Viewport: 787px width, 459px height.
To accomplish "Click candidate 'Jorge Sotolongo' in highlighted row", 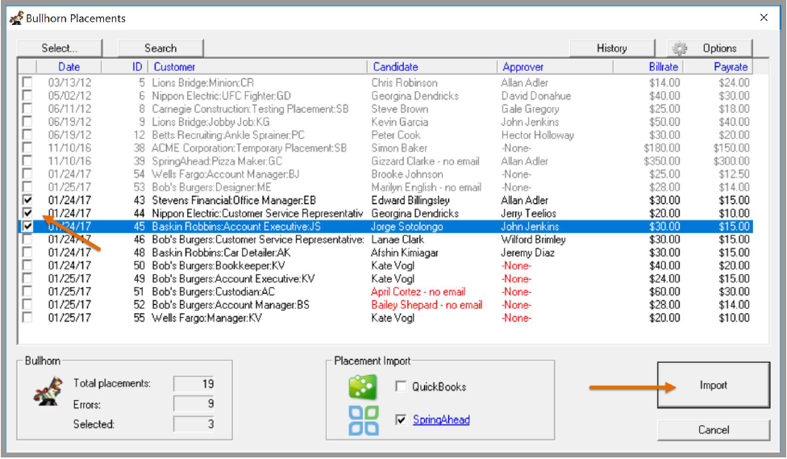I will coord(407,226).
